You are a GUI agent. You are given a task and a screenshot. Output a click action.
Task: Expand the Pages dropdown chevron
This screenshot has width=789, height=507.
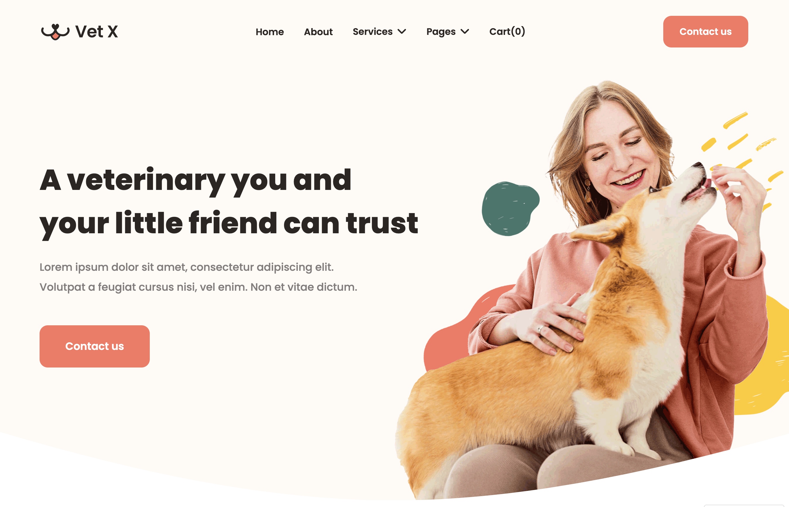pos(465,32)
